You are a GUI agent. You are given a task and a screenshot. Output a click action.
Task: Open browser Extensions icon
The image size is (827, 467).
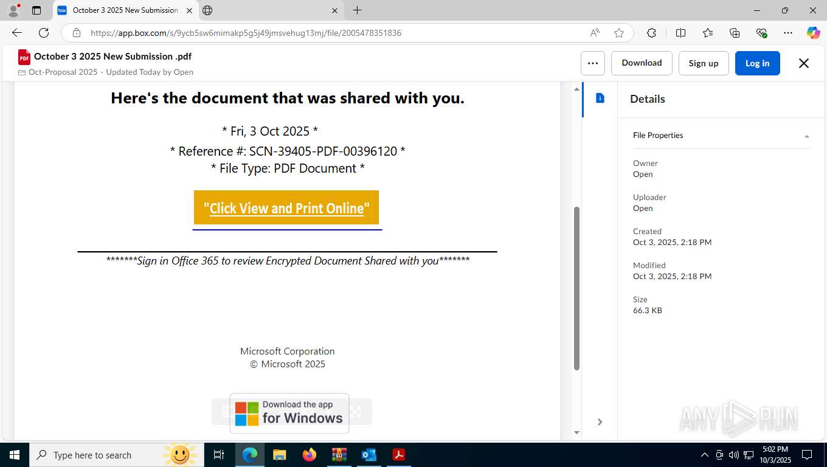pyautogui.click(x=651, y=33)
